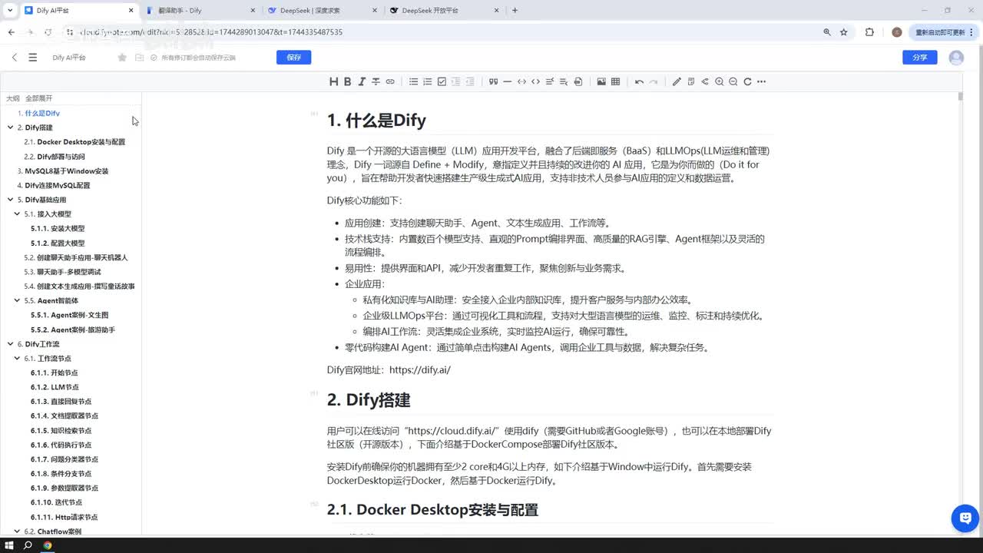983x553 pixels.
Task: Open 5.5.2. Agent案例-旅游助手 outline item
Action: 73,329
